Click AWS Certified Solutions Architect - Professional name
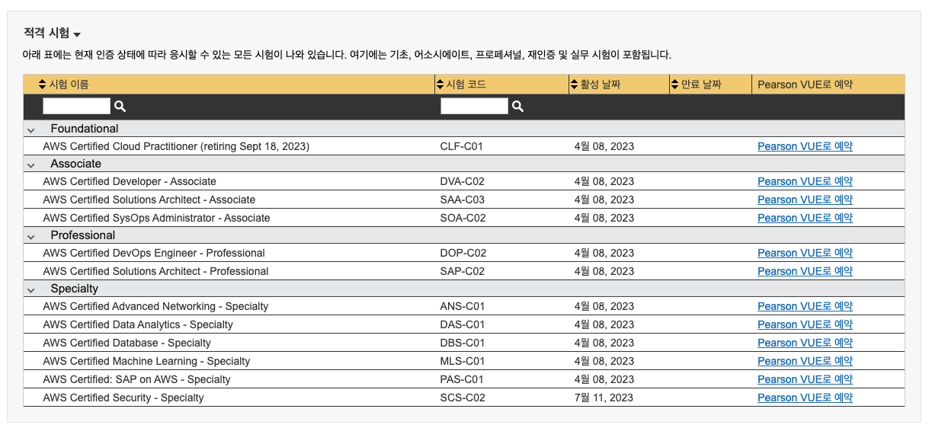 155,271
